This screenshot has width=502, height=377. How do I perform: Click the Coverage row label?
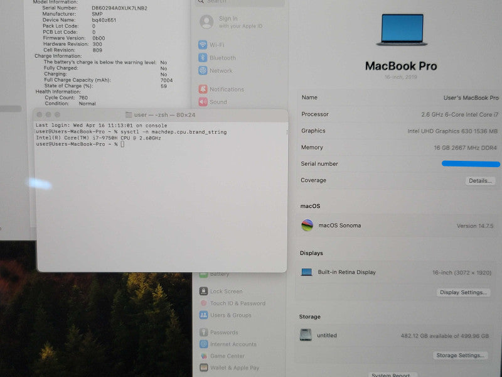click(x=313, y=180)
